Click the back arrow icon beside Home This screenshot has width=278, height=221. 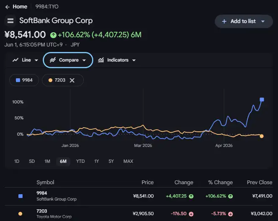7,7
